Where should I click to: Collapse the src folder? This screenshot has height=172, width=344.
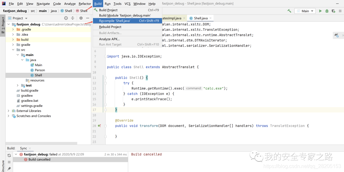pyautogui.click(x=13, y=50)
